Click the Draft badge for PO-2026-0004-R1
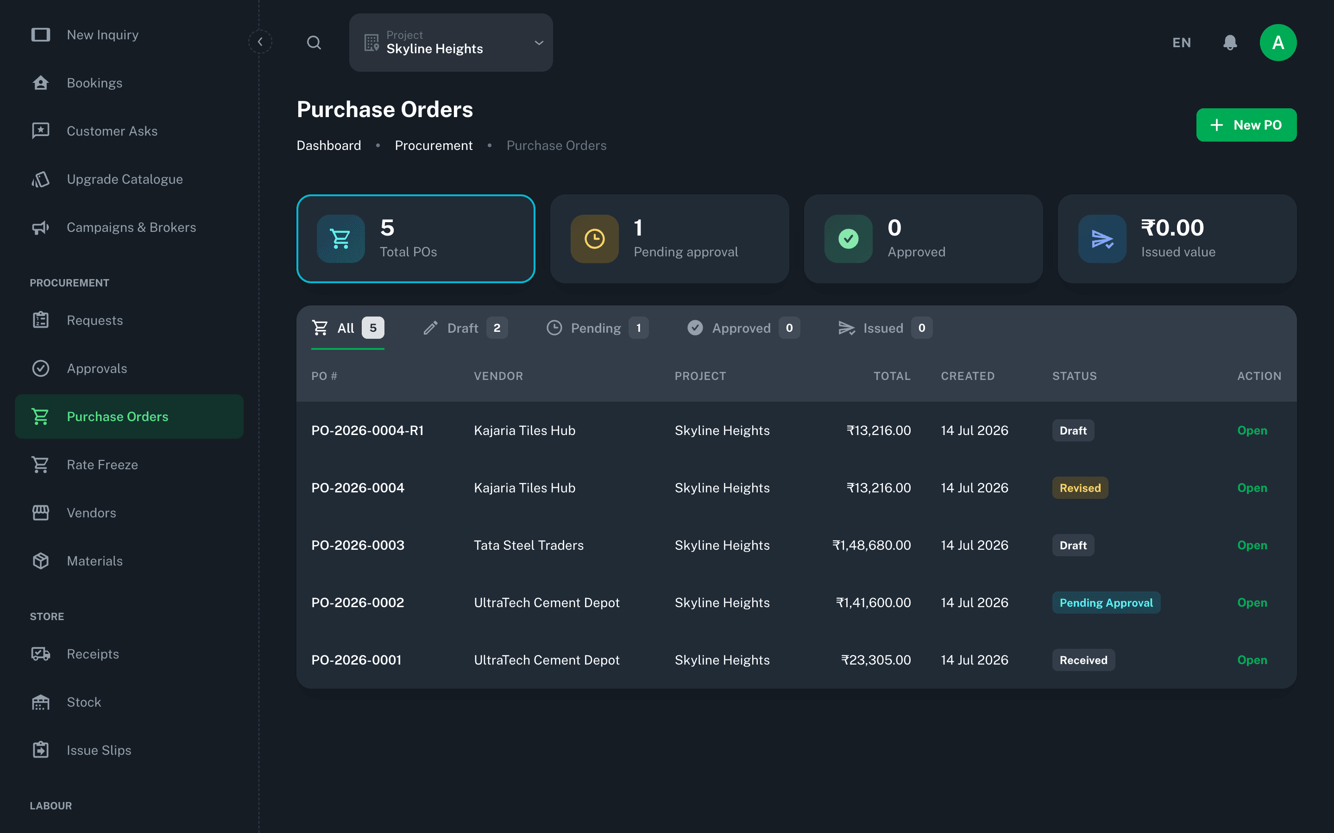Image resolution: width=1334 pixels, height=833 pixels. pos(1073,430)
